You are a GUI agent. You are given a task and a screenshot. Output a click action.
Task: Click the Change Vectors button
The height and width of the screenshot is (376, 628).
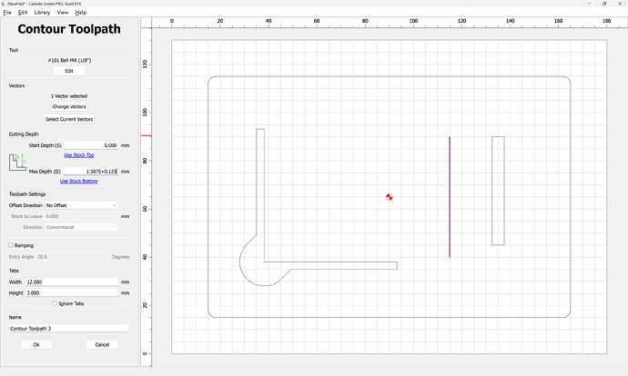pyautogui.click(x=69, y=106)
